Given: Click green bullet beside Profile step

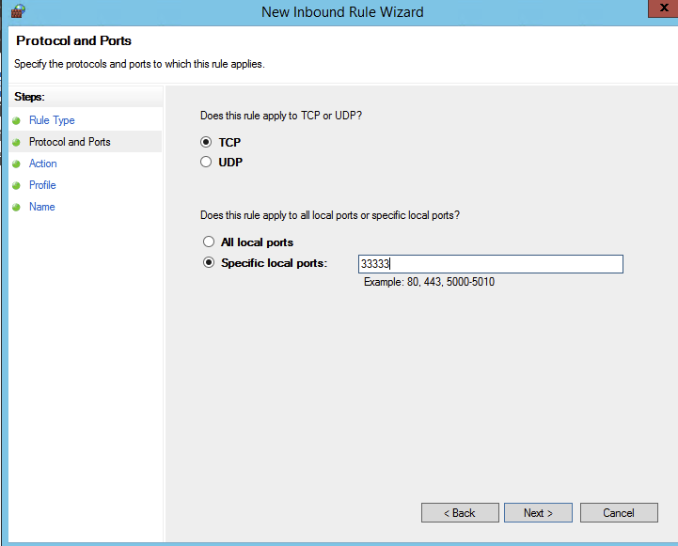Looking at the screenshot, I should [16, 185].
